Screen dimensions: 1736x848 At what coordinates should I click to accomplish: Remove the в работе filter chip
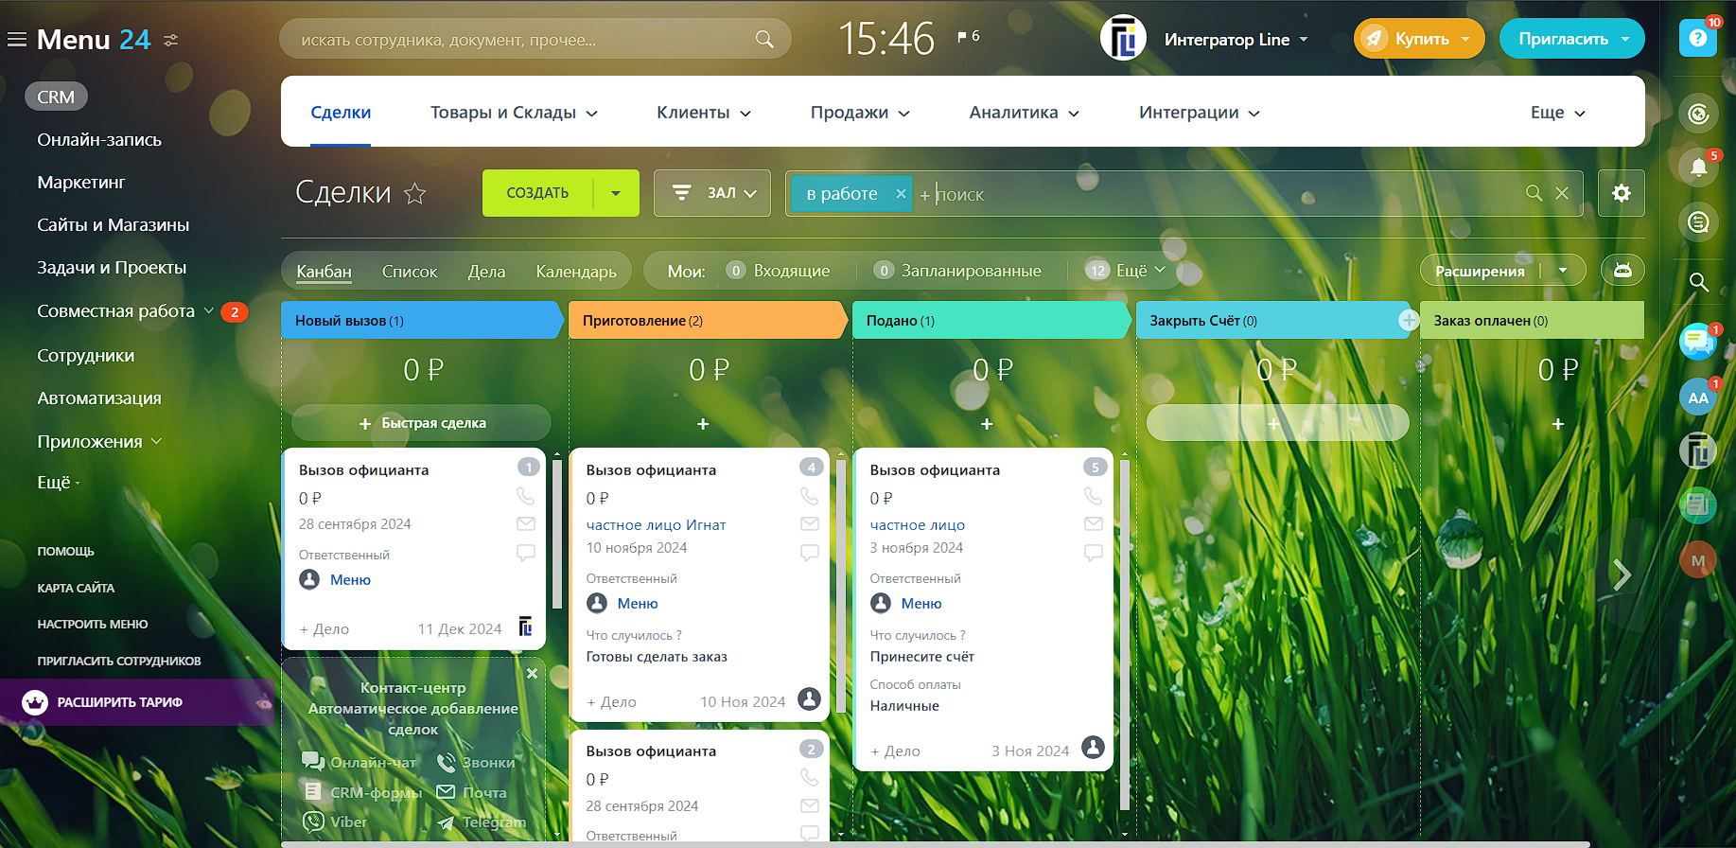tap(901, 194)
